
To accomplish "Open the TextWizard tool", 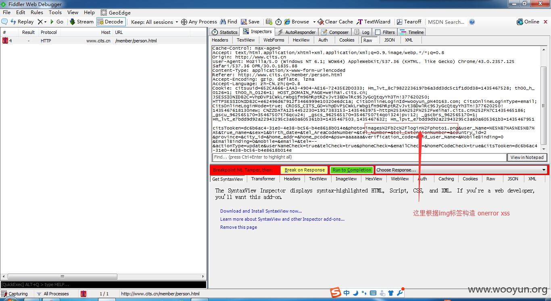I will click(x=374, y=22).
